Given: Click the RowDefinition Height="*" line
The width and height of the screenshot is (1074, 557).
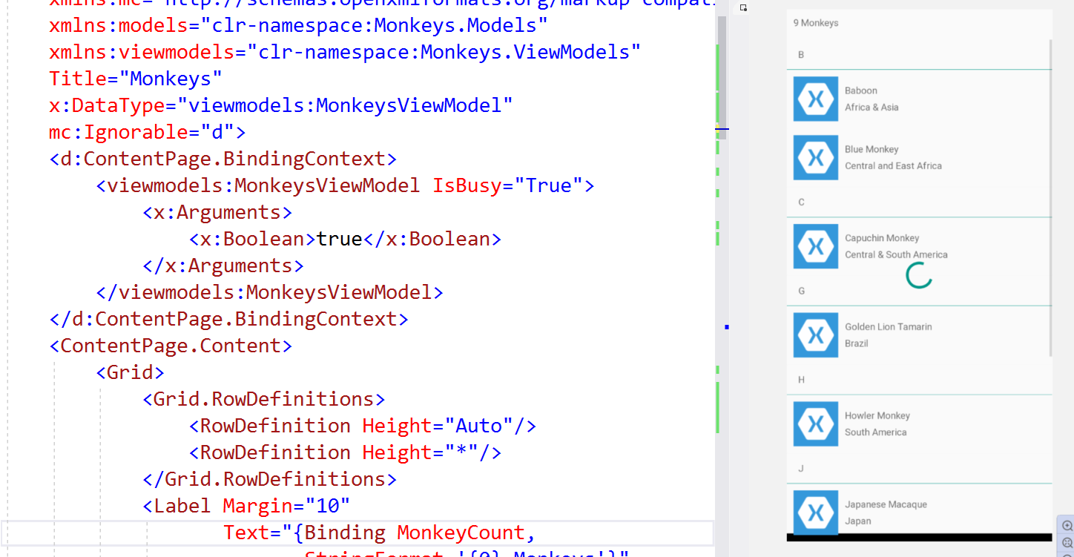Looking at the screenshot, I should (346, 452).
